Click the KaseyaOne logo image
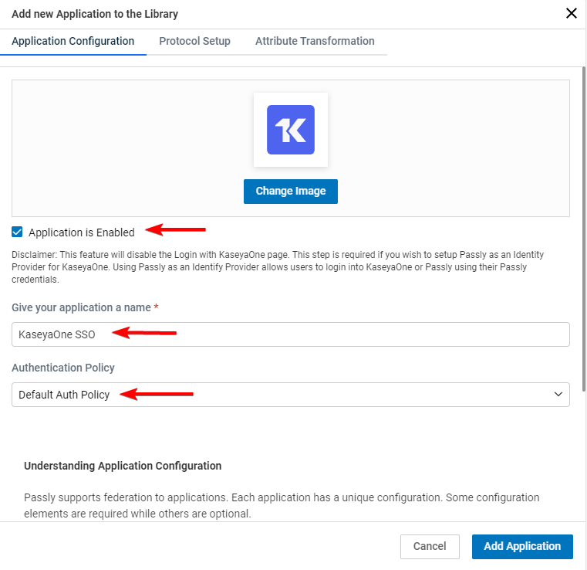587x570 pixels. [x=291, y=130]
